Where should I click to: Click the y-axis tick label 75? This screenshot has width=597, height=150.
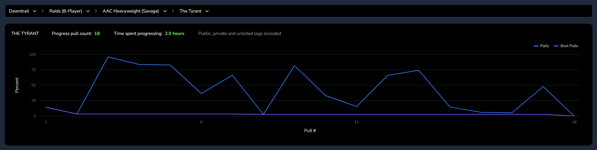pyautogui.click(x=34, y=70)
